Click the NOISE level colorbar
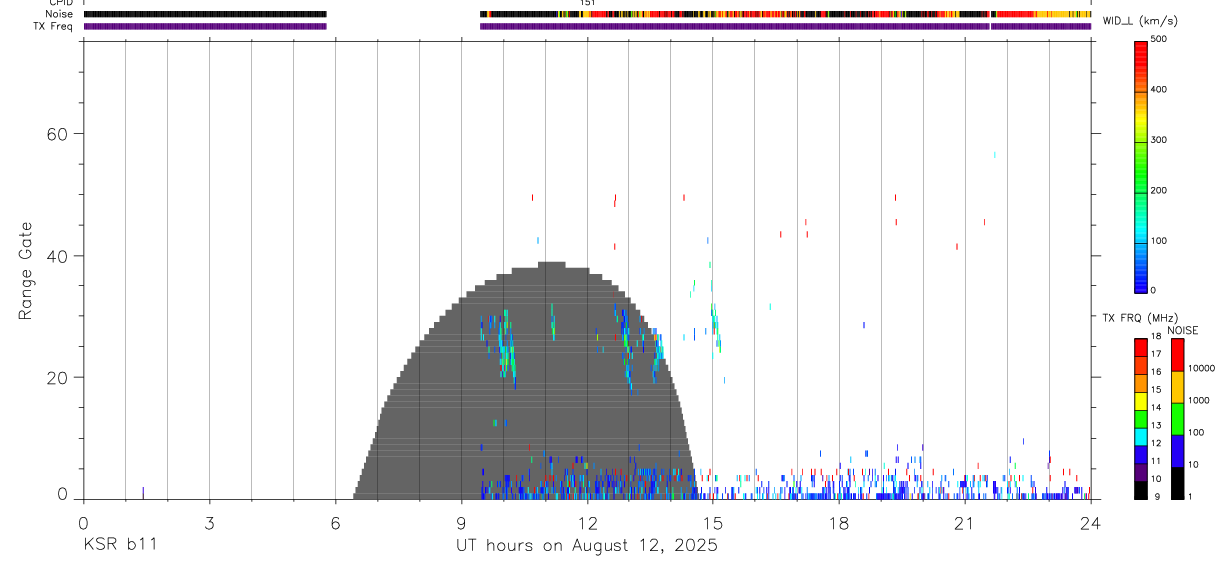 (1177, 418)
